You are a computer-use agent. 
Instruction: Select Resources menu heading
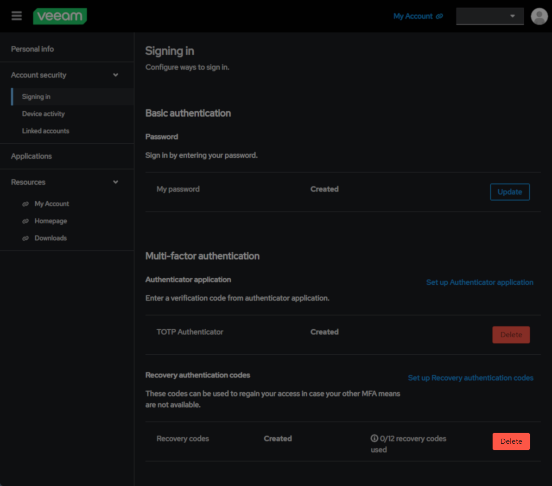click(28, 182)
